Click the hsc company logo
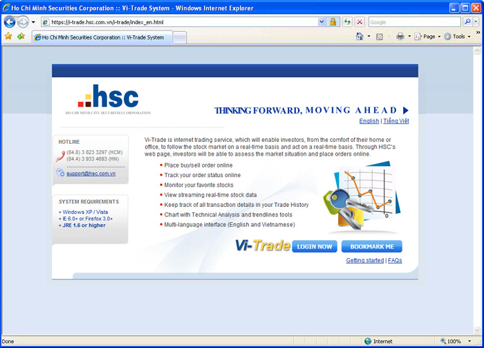 coord(108,99)
